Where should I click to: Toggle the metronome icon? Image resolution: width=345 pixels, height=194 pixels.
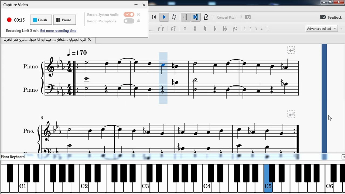click(x=206, y=17)
